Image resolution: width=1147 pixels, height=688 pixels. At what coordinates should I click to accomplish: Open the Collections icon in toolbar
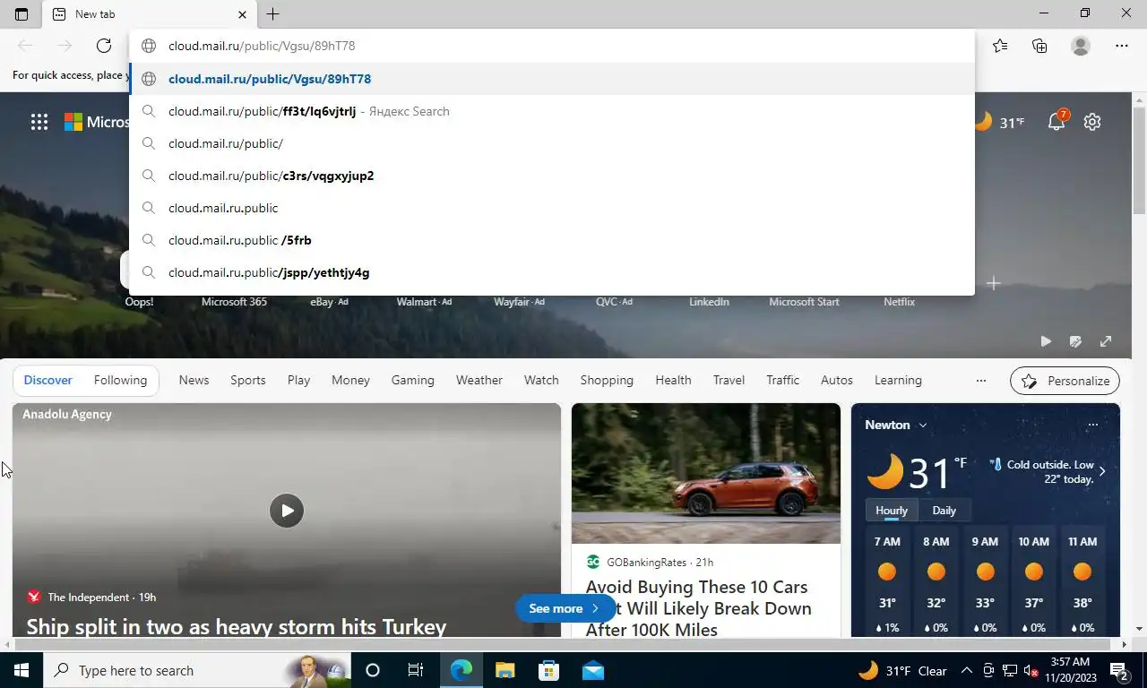1039,46
